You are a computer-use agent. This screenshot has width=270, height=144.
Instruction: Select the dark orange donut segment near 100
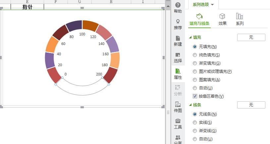pos(90,25)
